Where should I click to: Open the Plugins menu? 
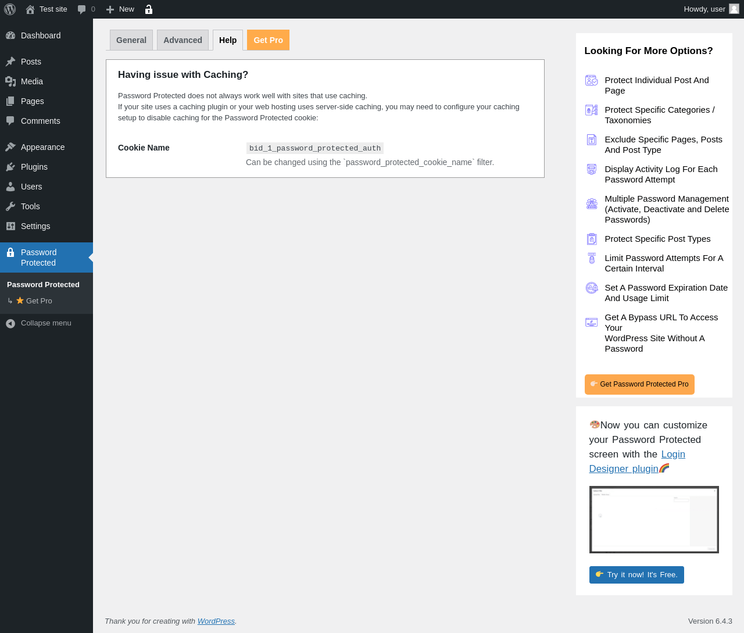pyautogui.click(x=46, y=167)
